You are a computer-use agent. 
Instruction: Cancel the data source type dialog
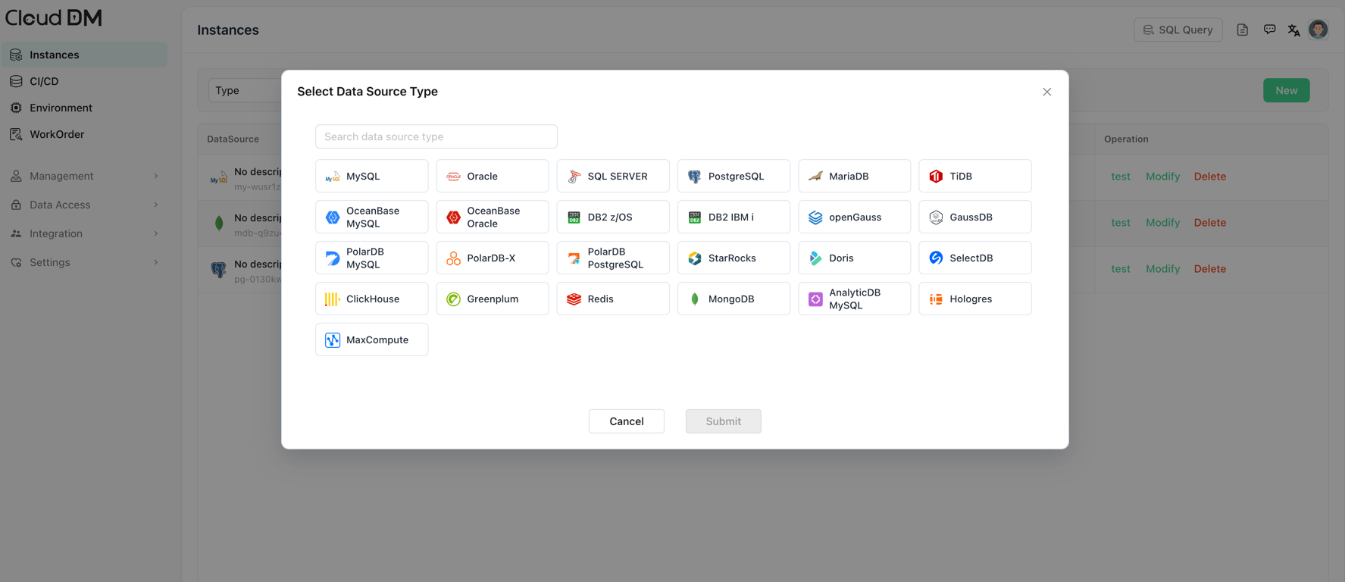(627, 421)
